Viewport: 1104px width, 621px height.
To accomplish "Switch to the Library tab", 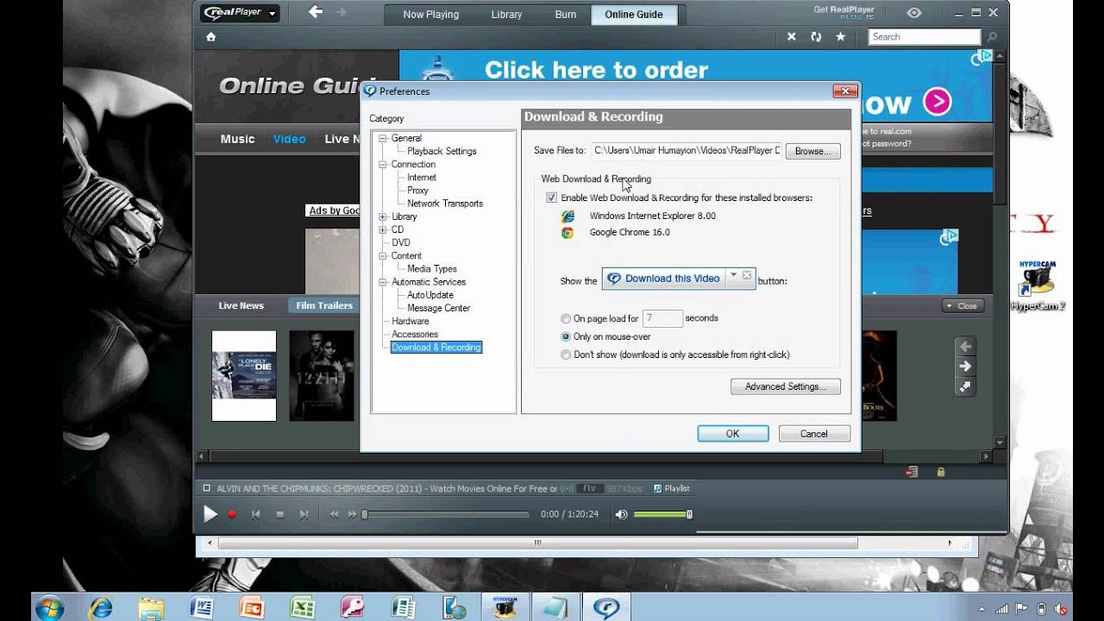I will click(x=506, y=15).
